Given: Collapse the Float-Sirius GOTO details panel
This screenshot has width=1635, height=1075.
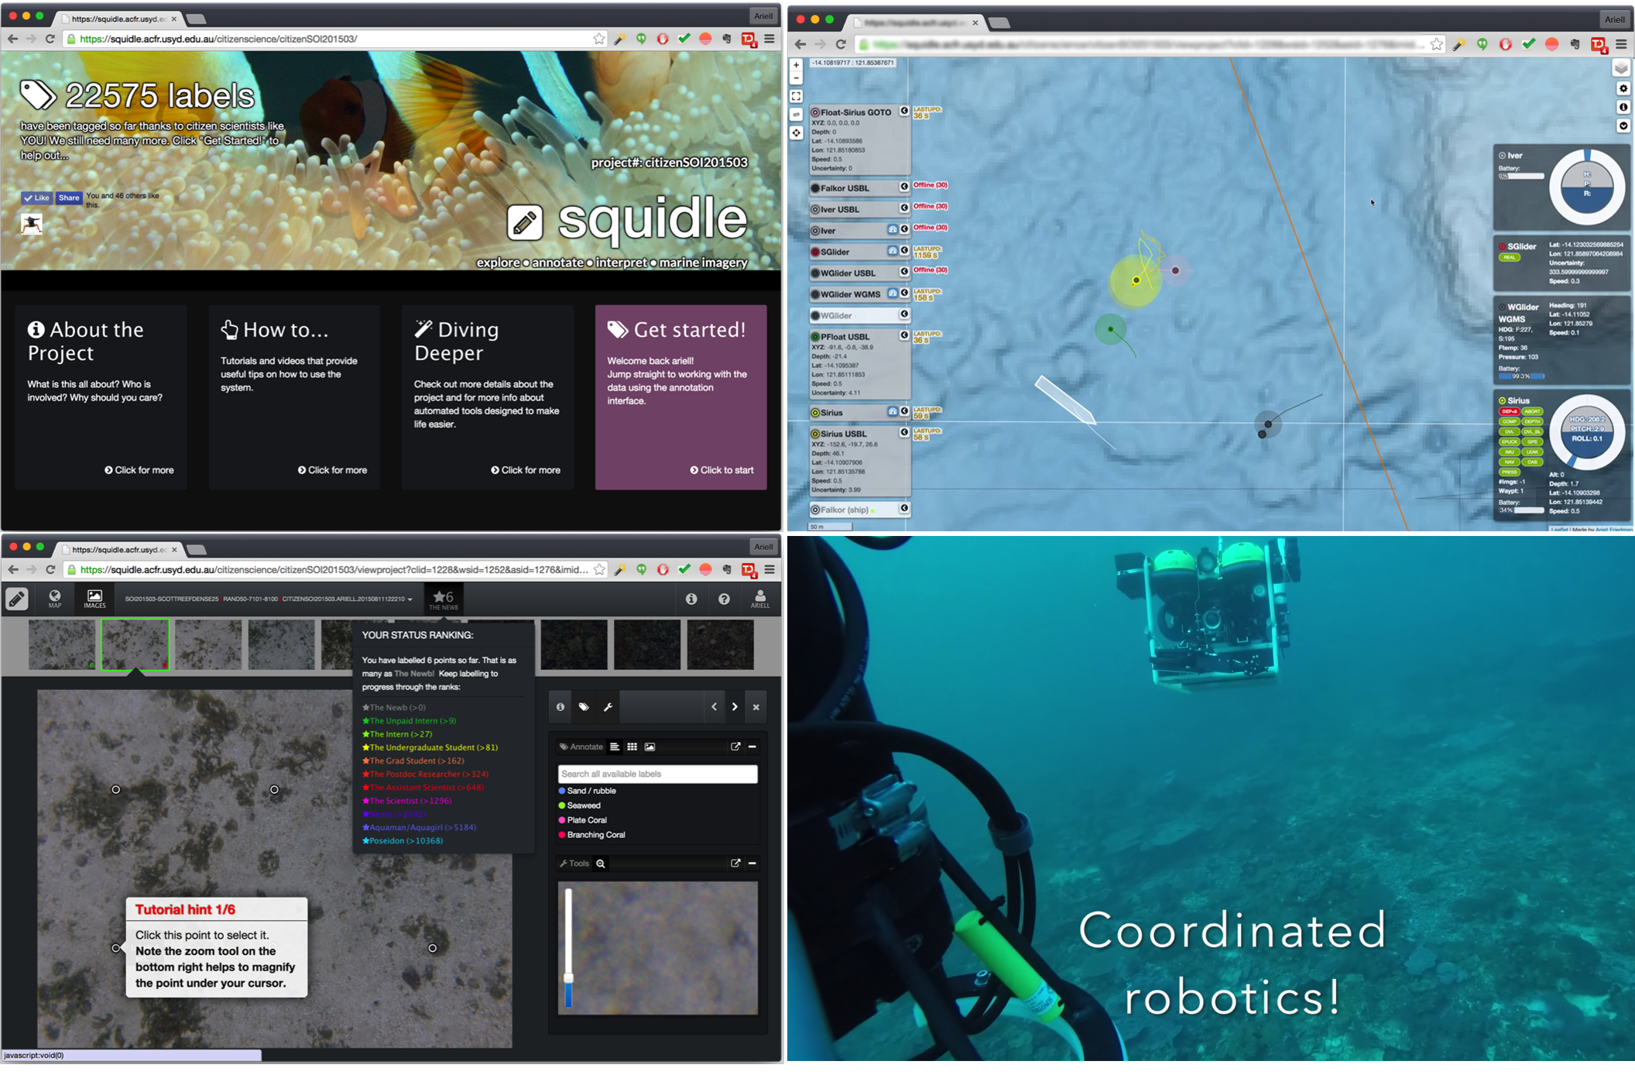Looking at the screenshot, I should [x=903, y=112].
